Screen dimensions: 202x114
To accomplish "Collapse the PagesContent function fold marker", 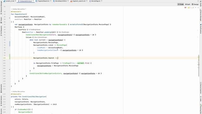I will click(x=9, y=18).
